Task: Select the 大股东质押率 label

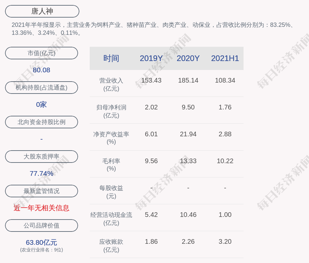Action: coord(42,157)
